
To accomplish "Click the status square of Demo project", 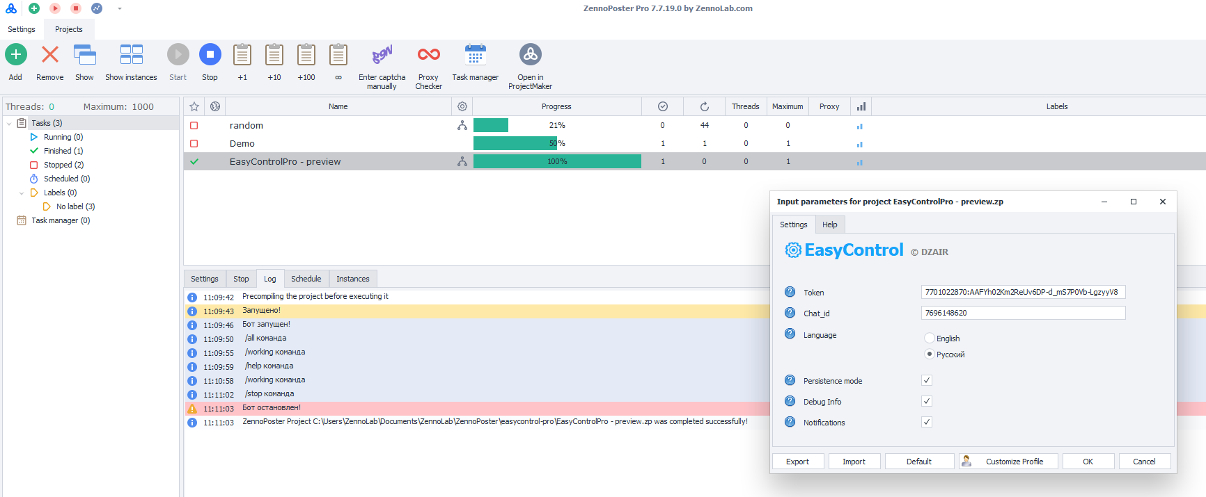I will coord(194,144).
